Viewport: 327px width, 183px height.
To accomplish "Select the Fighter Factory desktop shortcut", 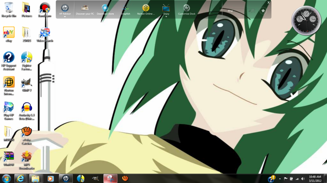I will (27, 61).
